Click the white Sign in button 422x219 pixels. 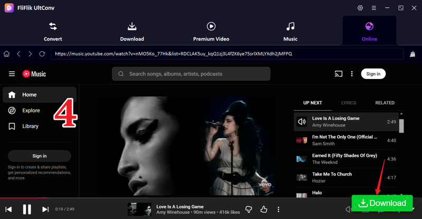coord(373,74)
